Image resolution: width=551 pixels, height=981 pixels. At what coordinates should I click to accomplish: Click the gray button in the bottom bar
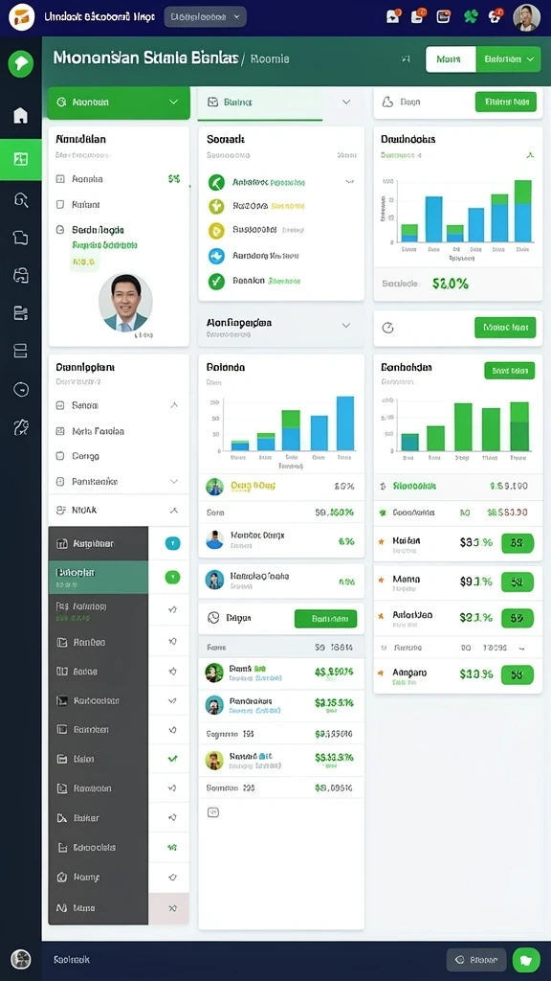[476, 960]
